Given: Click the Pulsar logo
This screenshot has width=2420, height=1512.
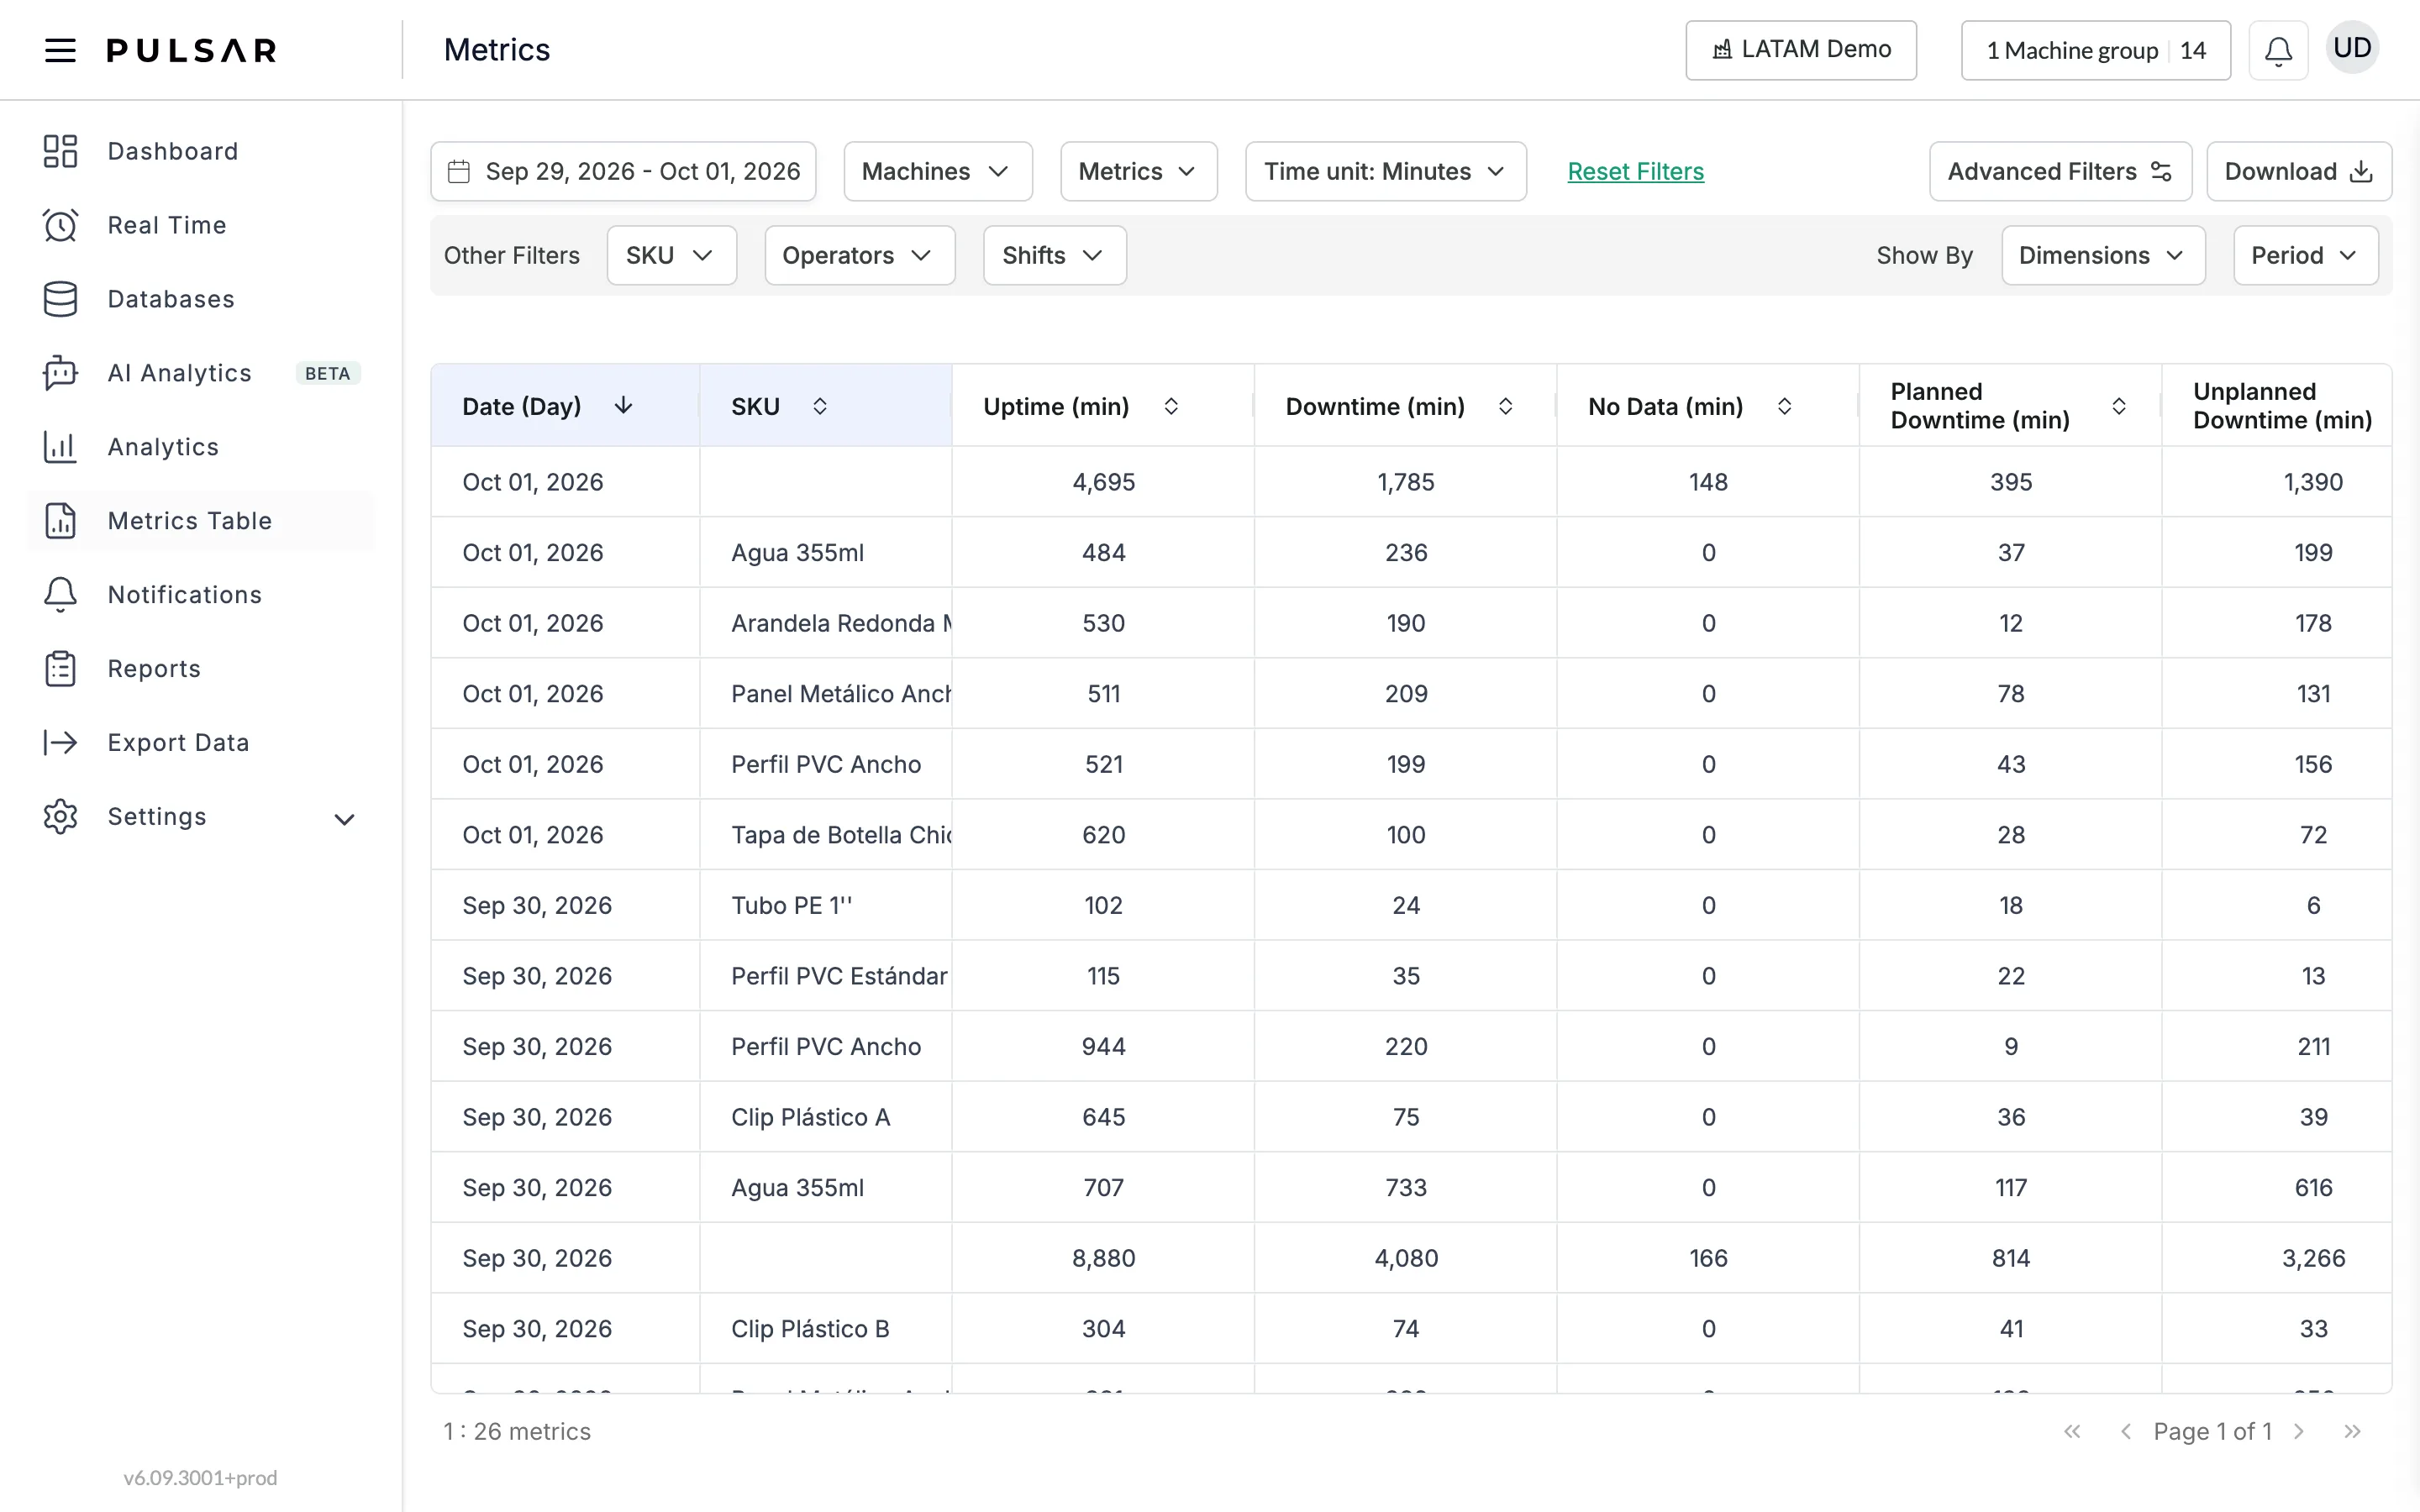Looking at the screenshot, I should pyautogui.click(x=192, y=50).
